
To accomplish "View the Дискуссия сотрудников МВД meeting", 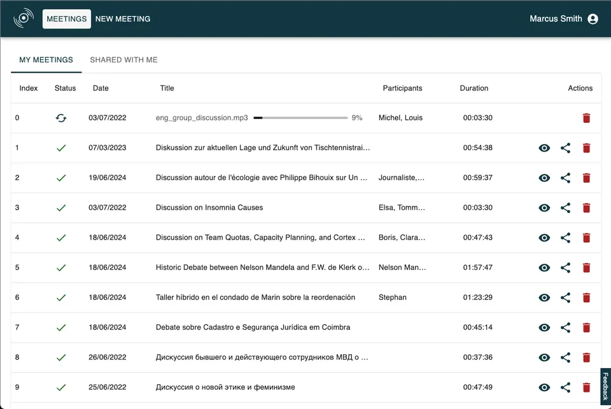I will 544,357.
